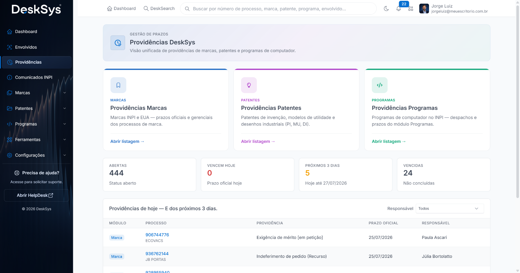The height and width of the screenshot is (273, 520).
Task: Click the Programas code icon in sidebar
Action: (9, 124)
